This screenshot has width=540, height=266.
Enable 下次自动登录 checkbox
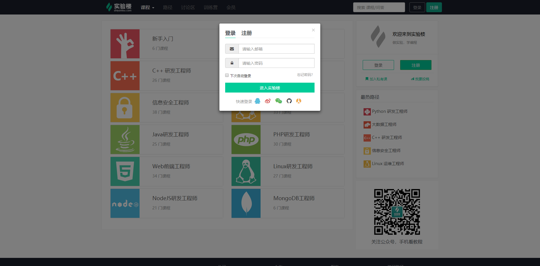click(x=227, y=75)
